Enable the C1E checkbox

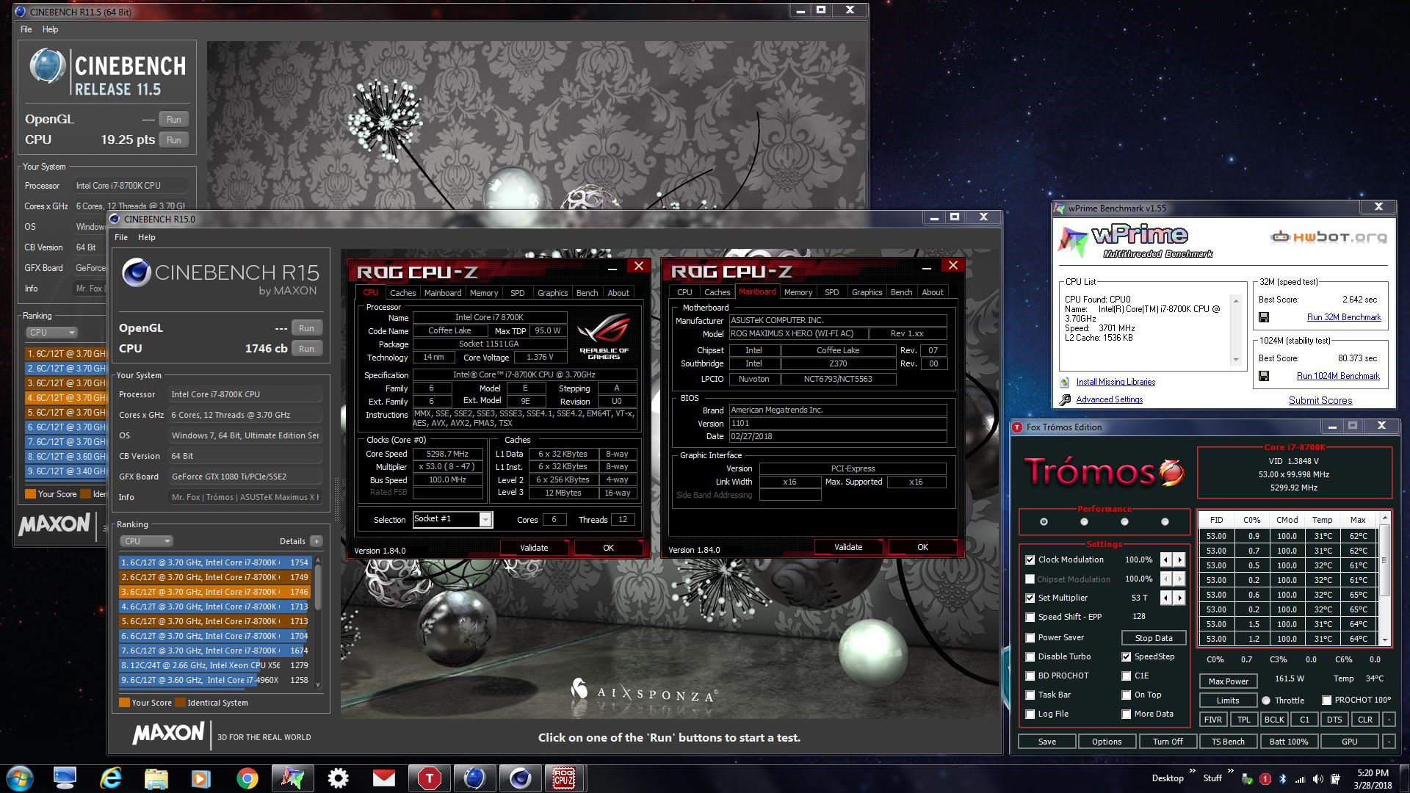1126,676
